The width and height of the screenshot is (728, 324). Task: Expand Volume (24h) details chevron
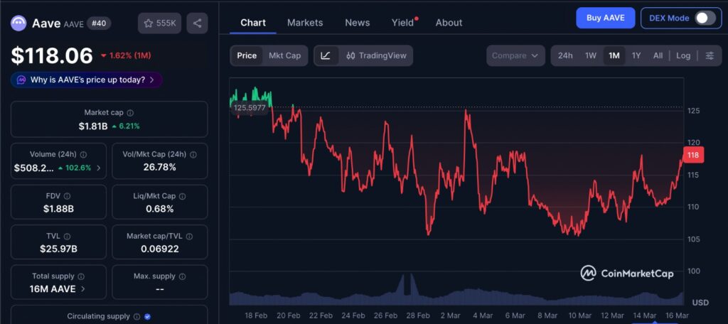click(98, 168)
